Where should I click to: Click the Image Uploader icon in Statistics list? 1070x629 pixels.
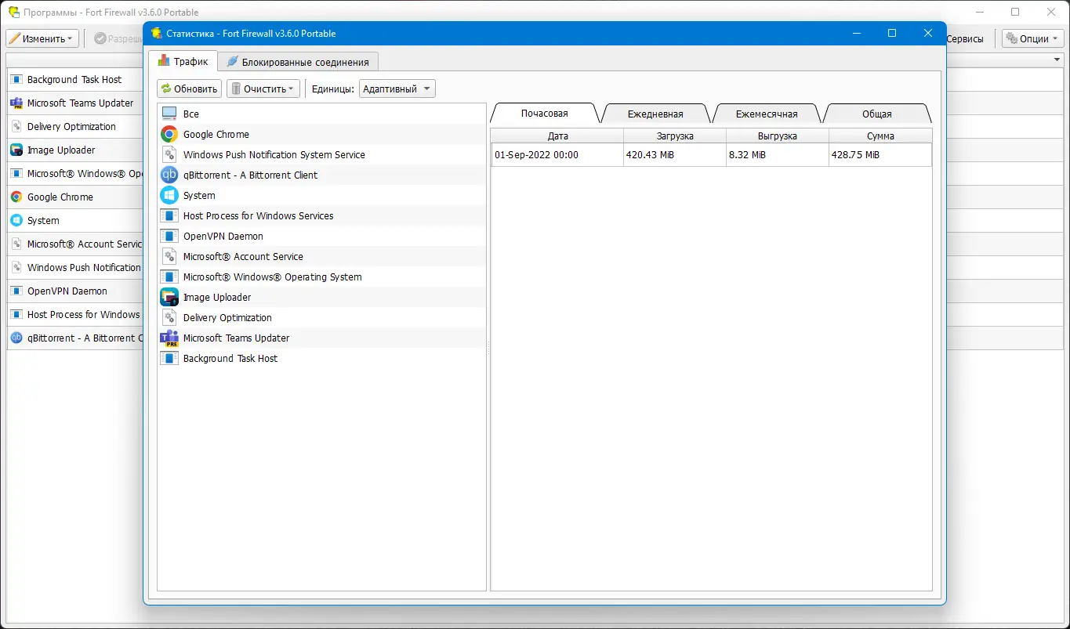tap(169, 297)
